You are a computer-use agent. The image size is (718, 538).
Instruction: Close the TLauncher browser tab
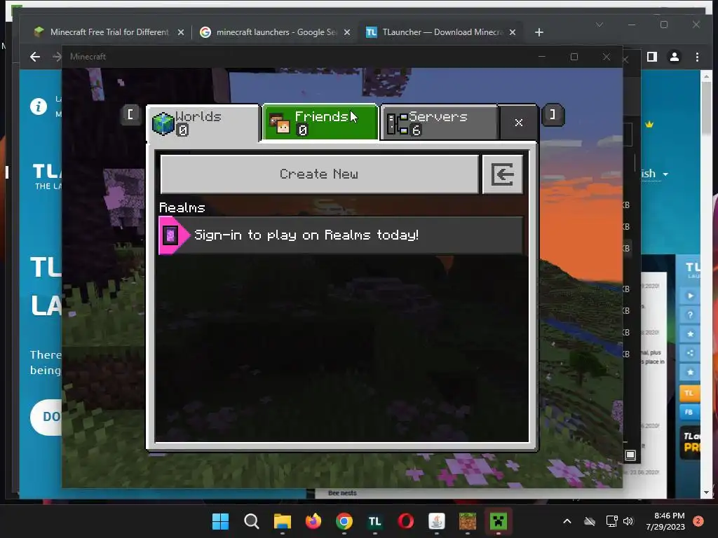pos(513,32)
